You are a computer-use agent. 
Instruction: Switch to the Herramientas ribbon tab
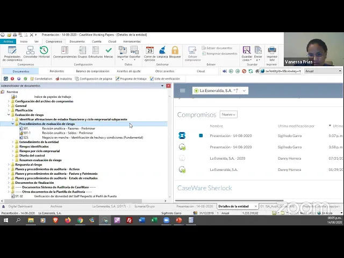click(132, 41)
